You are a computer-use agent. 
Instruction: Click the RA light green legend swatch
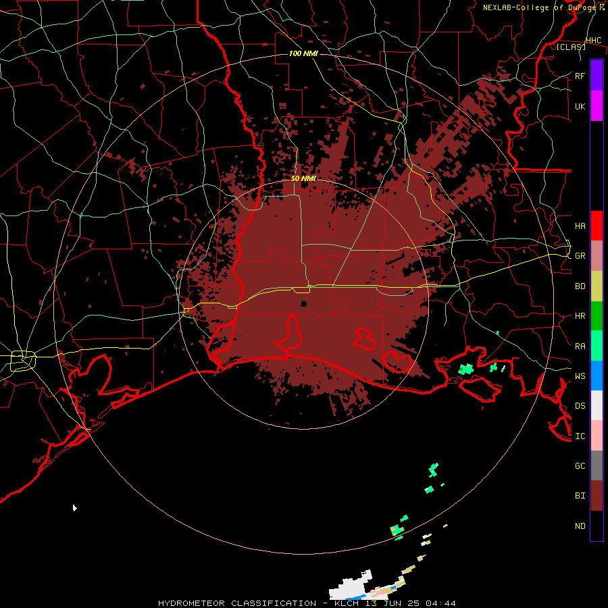point(597,346)
